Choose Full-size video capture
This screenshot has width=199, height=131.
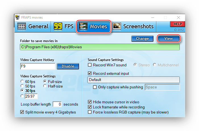[x=53, y=82]
